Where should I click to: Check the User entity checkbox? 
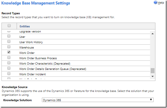point(9,36)
